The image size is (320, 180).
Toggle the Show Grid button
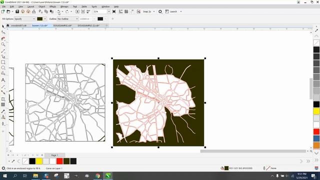click(x=126, y=11)
